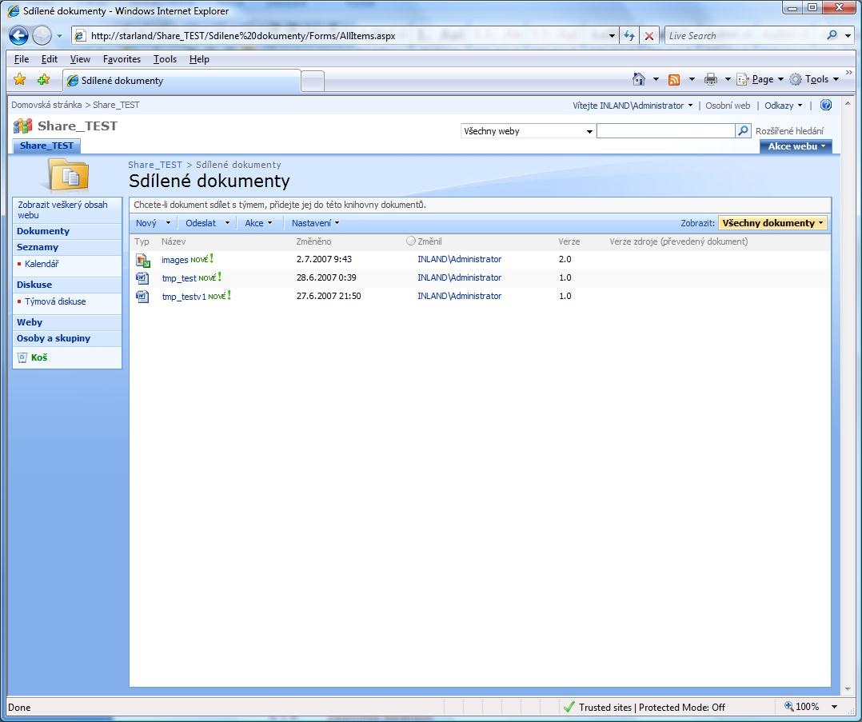Viewport: 862px width, 722px height.
Task: Click the SharePoint search input field
Action: tap(665, 131)
